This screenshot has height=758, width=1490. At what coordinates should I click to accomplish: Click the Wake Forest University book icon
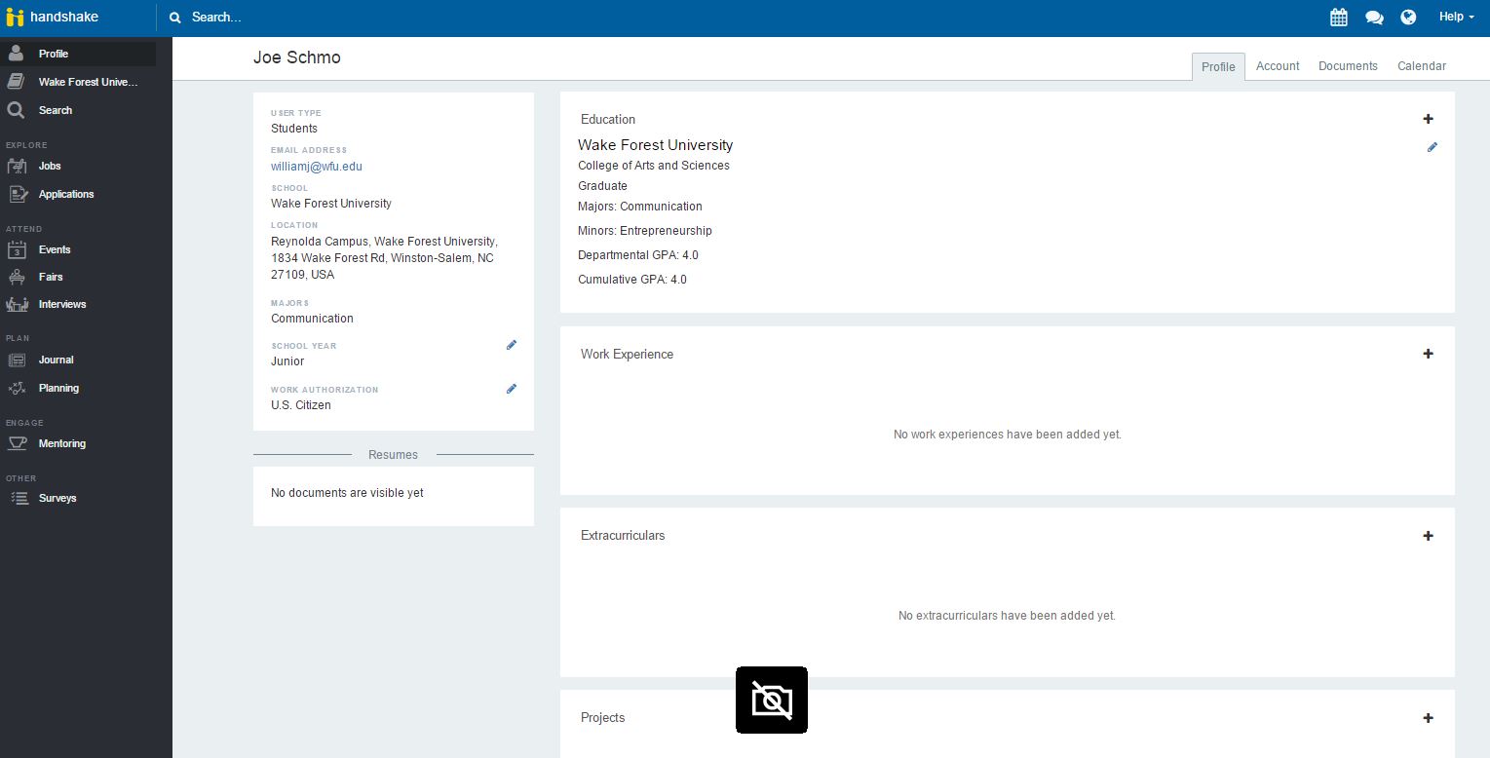point(17,82)
